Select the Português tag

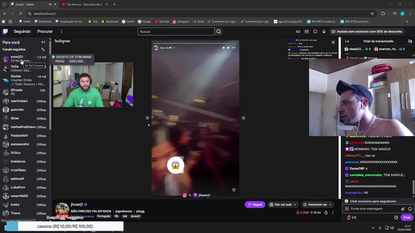click(x=104, y=216)
